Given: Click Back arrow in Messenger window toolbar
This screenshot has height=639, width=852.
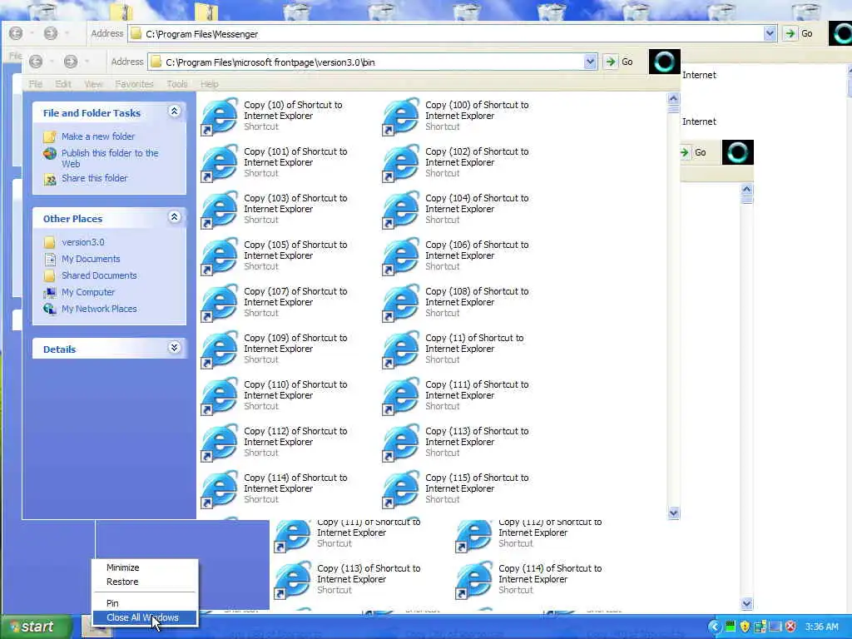Looking at the screenshot, I should point(16,33).
